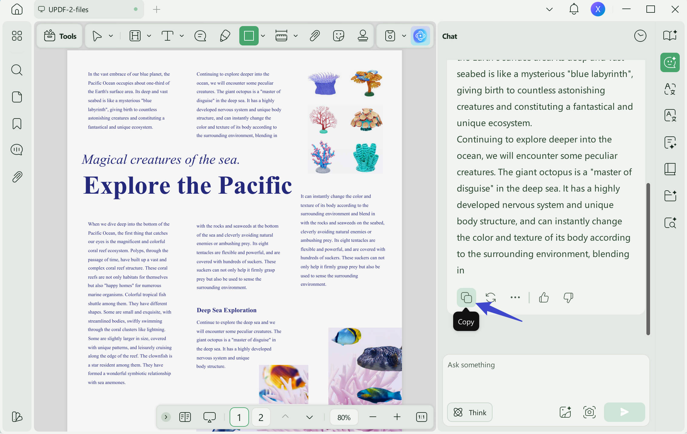
Task: Go to the Home screen icon
Action: click(17, 9)
